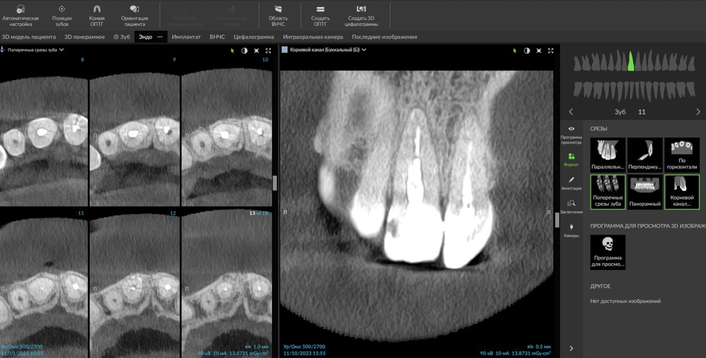Open Программа просмотра eye panel
This screenshot has width=706, height=358.
click(x=571, y=134)
